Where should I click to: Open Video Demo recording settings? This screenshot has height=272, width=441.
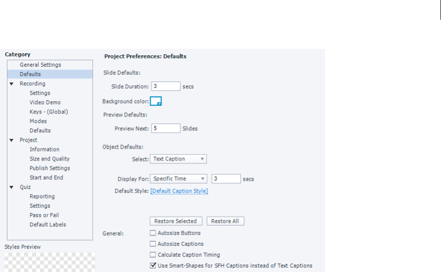point(45,103)
